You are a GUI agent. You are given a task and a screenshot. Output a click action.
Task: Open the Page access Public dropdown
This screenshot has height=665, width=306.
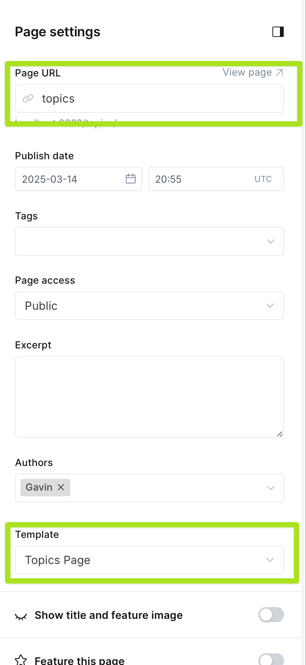pyautogui.click(x=149, y=306)
